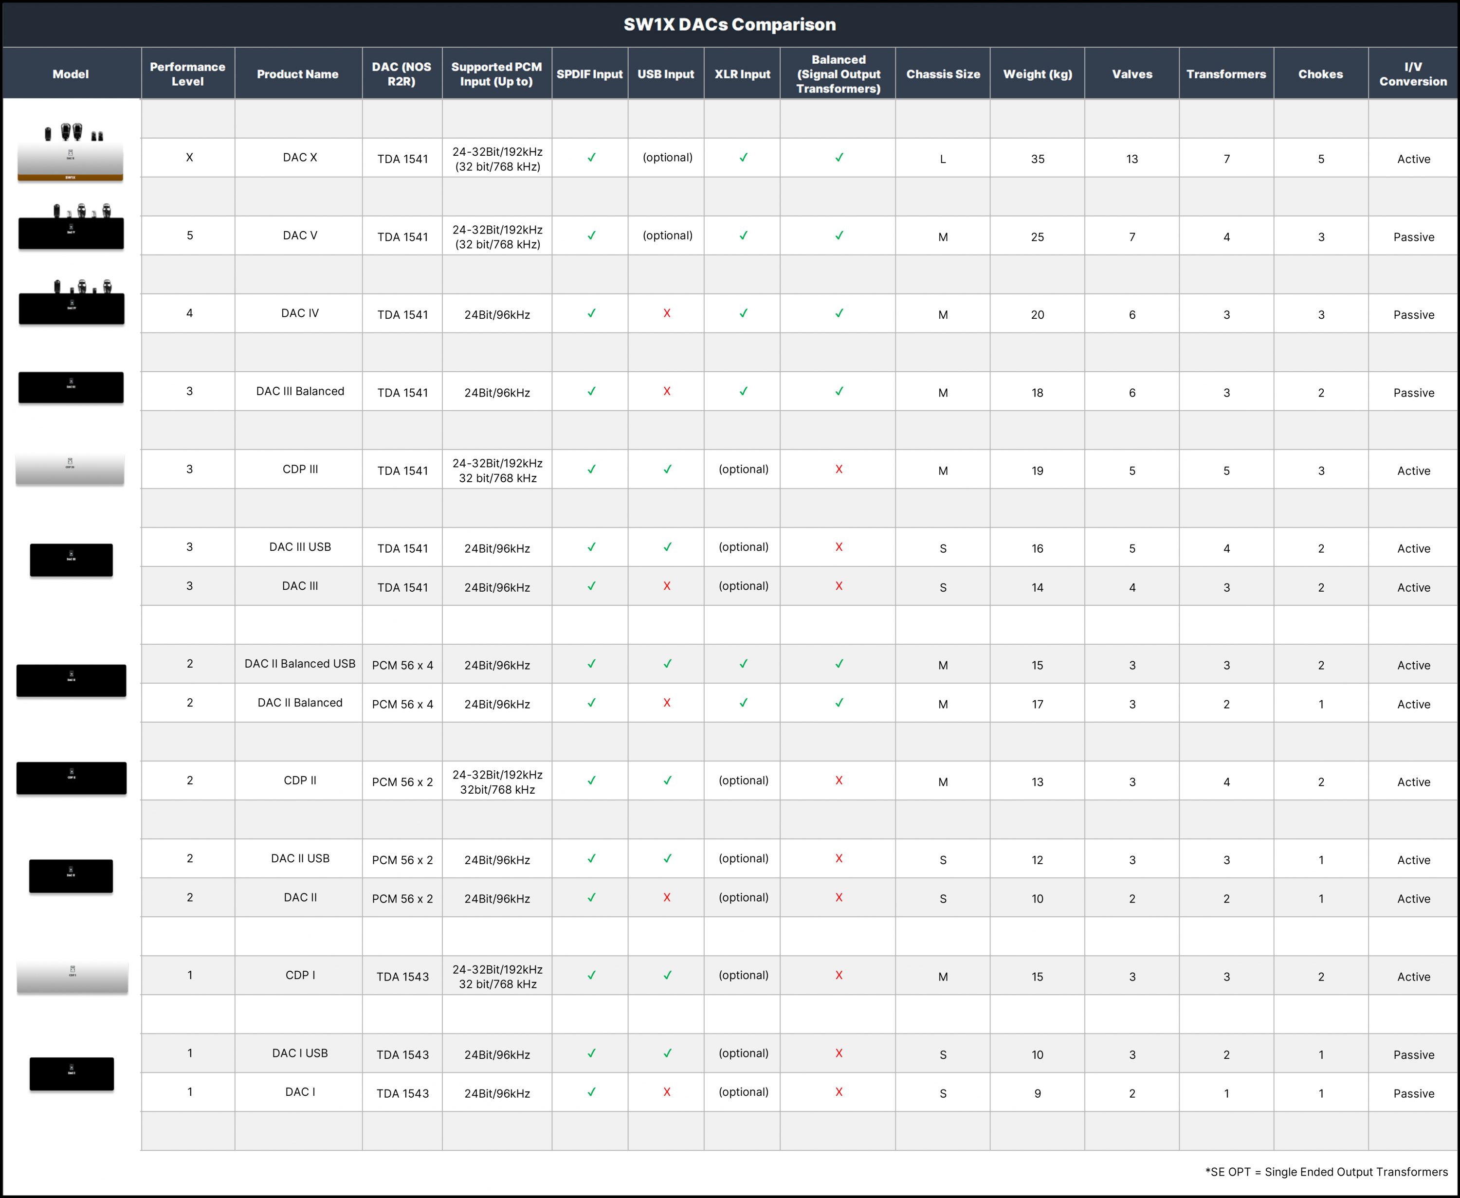Click the SE OPT footnote text
Viewport: 1460px width, 1198px height.
(1326, 1172)
